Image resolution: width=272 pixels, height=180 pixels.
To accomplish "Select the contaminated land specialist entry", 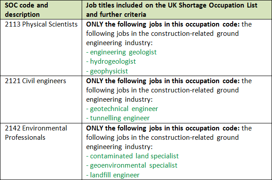I will coord(133,156).
